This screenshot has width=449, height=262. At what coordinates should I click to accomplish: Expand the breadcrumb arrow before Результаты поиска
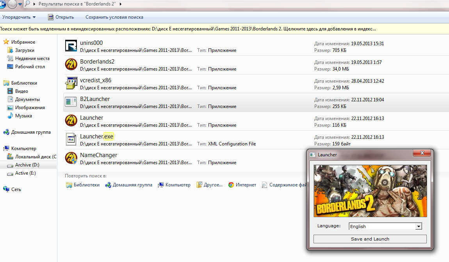click(34, 4)
